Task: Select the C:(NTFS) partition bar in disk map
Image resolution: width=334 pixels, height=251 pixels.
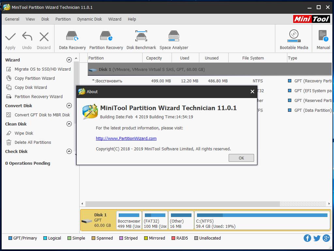Action: coord(262,220)
